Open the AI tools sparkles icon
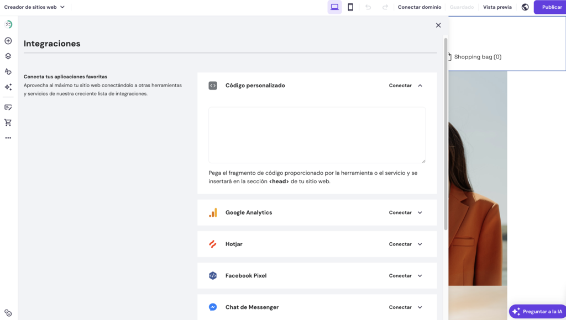Viewport: 566px width, 320px height. coord(8,87)
